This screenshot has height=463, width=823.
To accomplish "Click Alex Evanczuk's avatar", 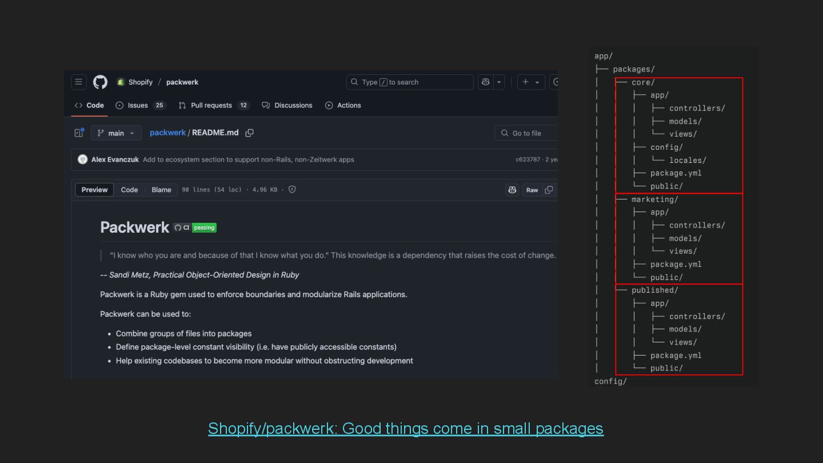I will [x=83, y=159].
